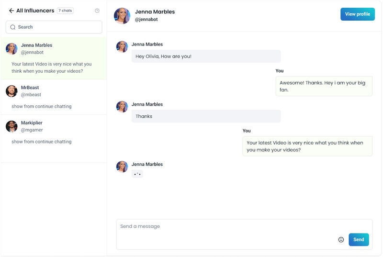
Task: Click the 'Awesome! Thanks' message bubble
Action: click(324, 86)
